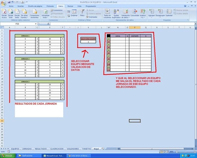Open the Windows Inicio start button
This screenshot has width=197, height=158.
pos(8,156)
